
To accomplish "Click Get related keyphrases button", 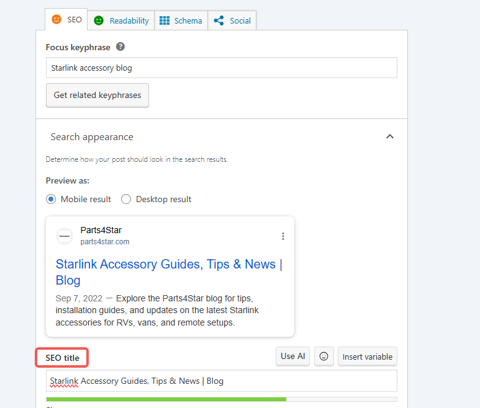I will [97, 95].
